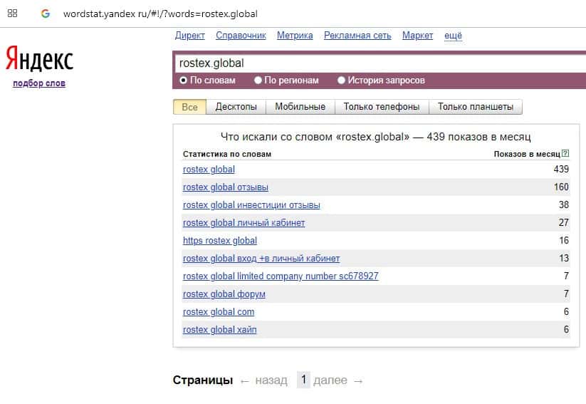This screenshot has height=404, width=586.
Task: Click the Статистика по словам header
Action: click(x=227, y=154)
